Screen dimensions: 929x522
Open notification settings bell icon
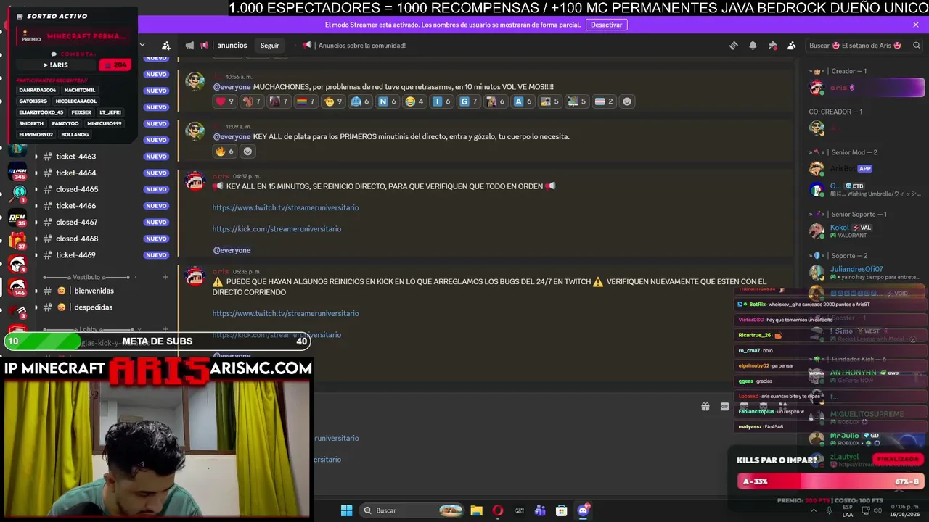753,46
